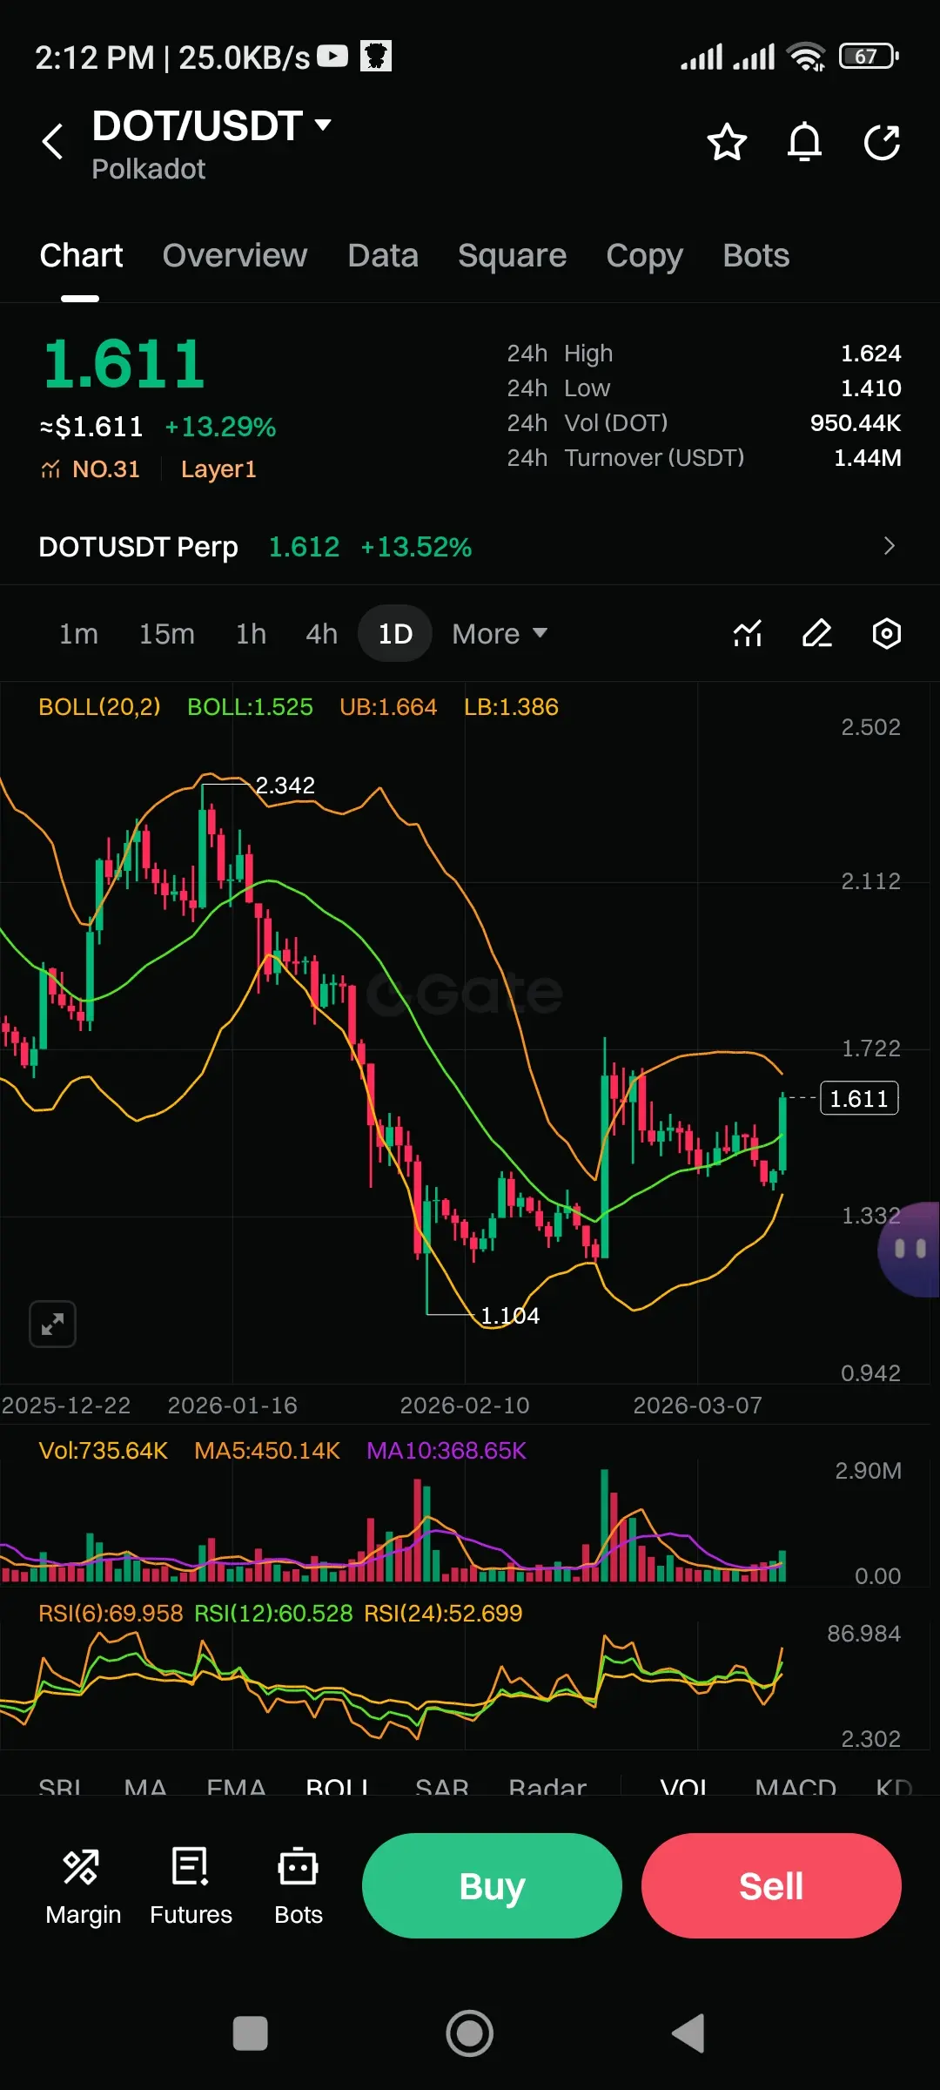Tap the RSI(12):60.528 legend

[x=273, y=1614]
